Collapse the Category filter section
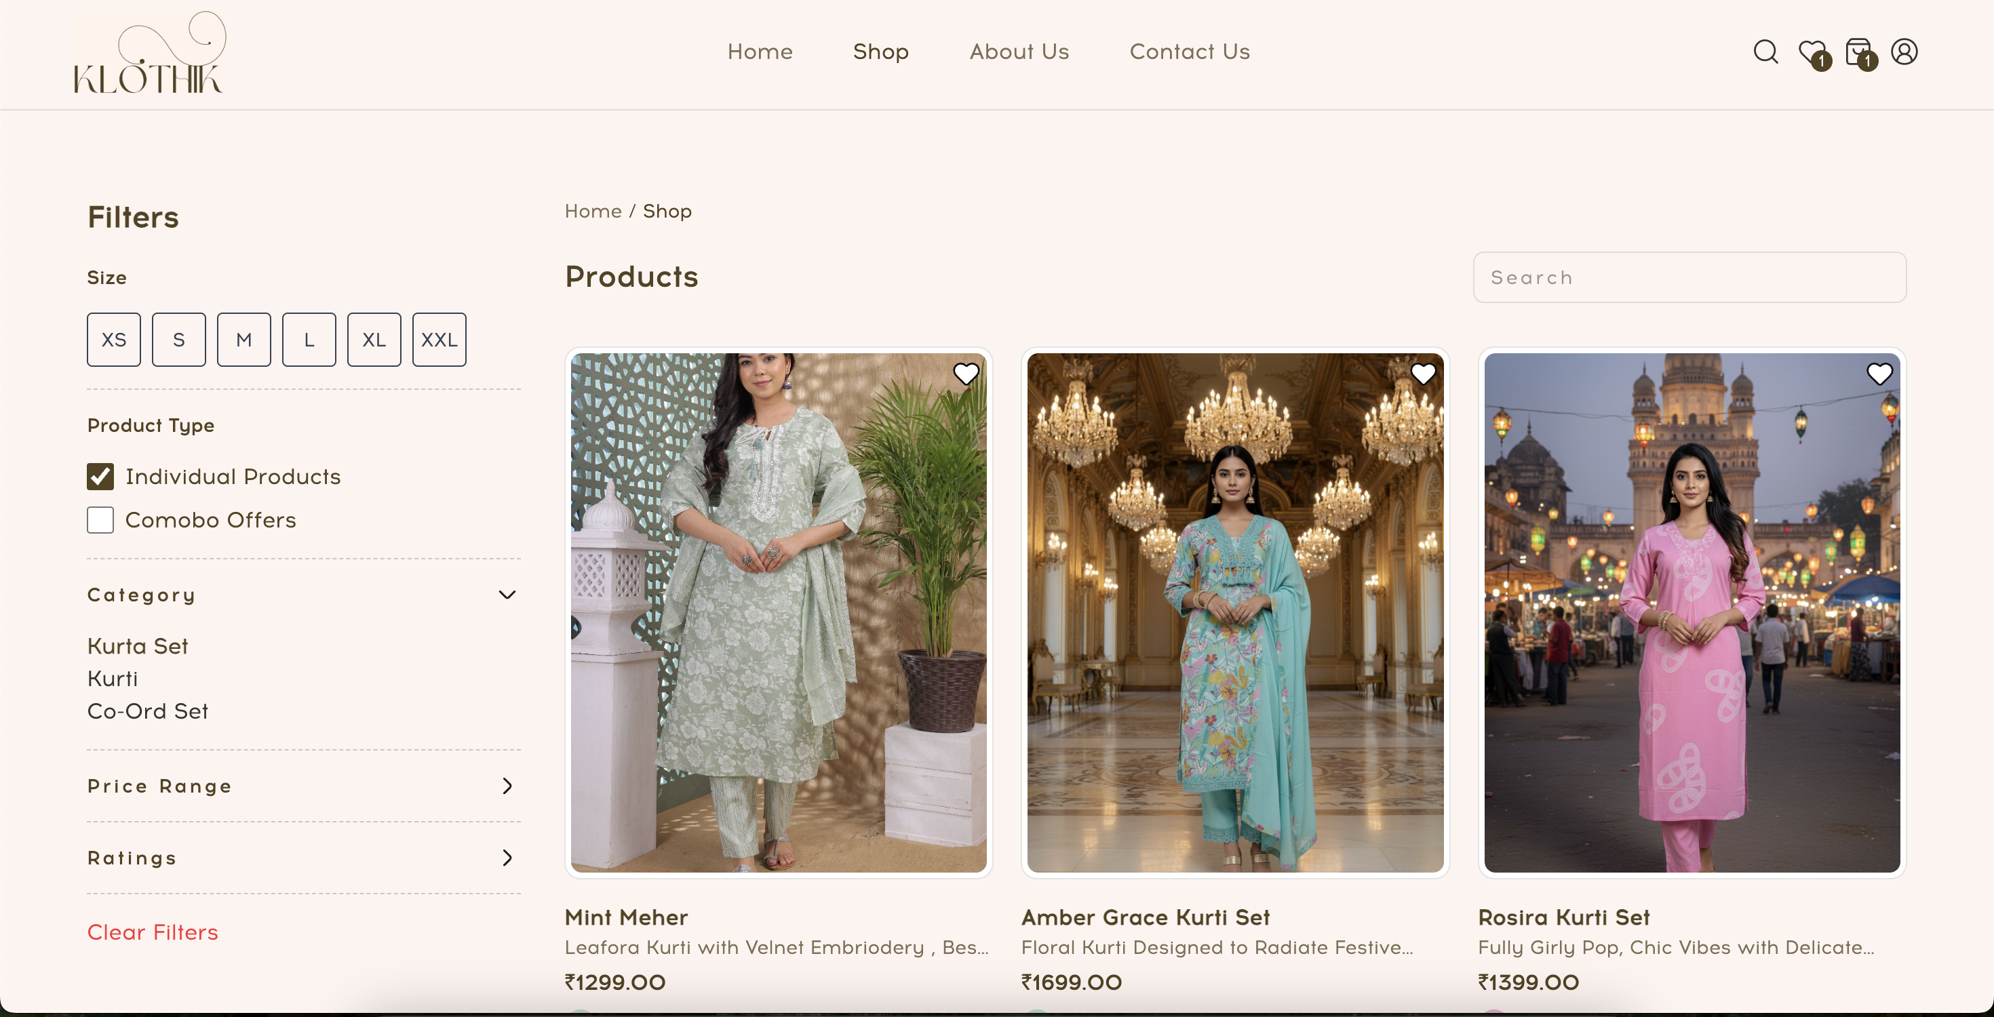 click(x=506, y=595)
